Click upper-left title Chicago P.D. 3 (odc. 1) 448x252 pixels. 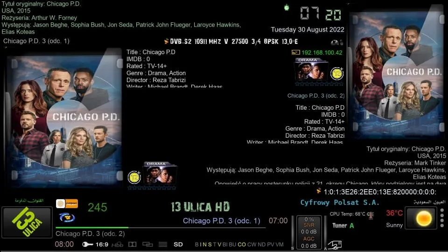coord(36,41)
